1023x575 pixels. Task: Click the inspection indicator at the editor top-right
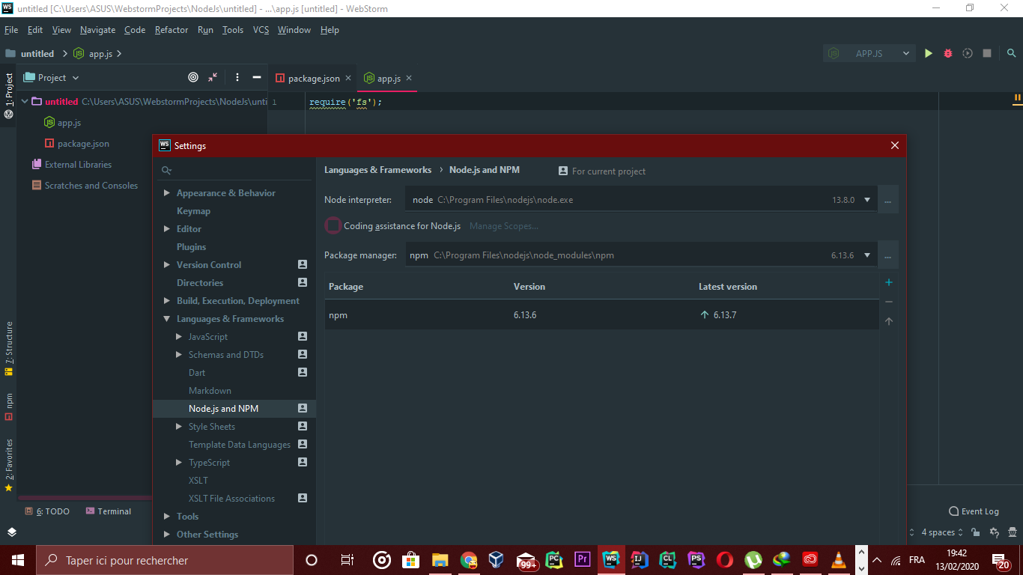pos(1018,97)
